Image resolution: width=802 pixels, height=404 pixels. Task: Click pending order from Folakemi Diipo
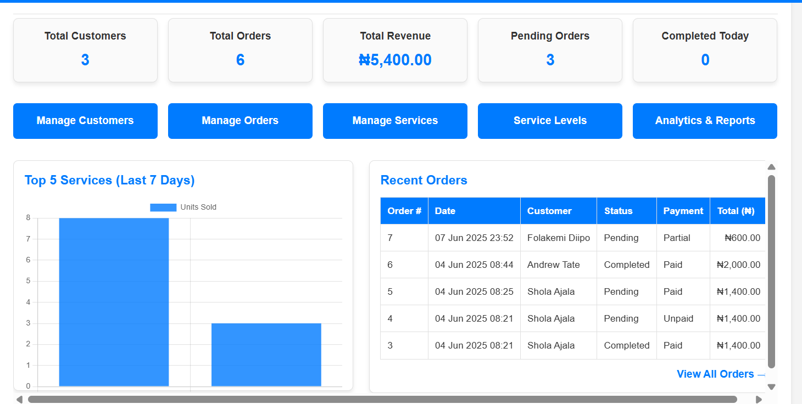pos(558,238)
